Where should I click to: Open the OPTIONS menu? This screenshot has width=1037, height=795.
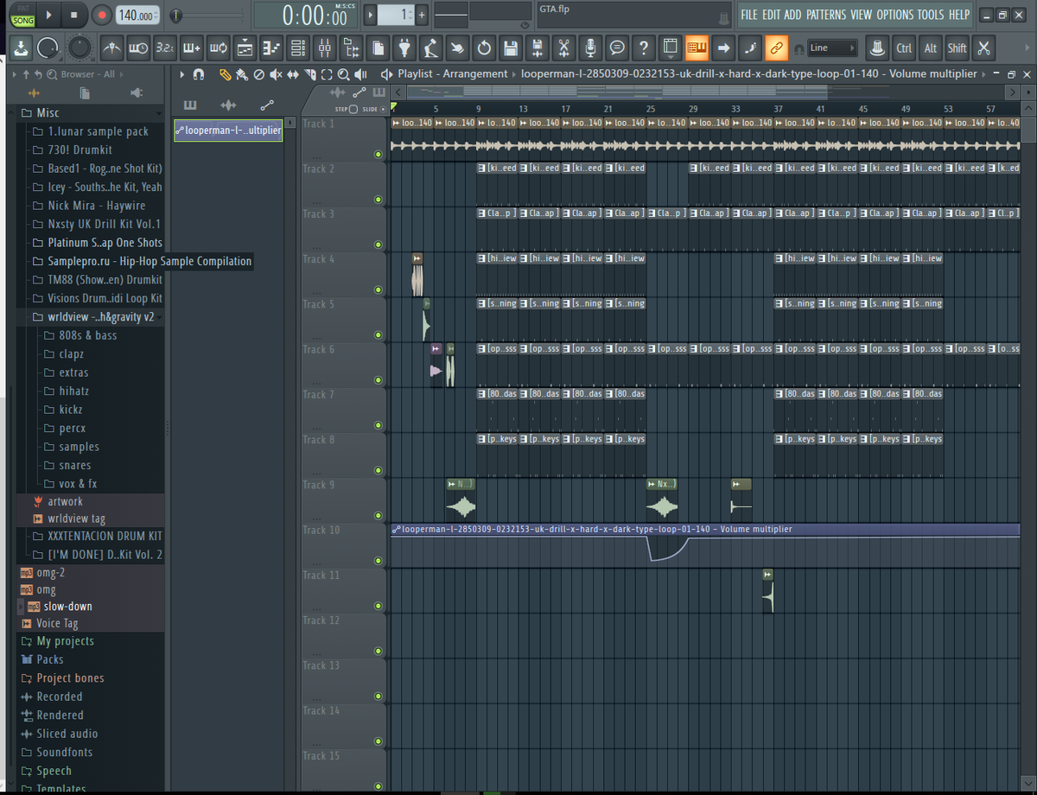pyautogui.click(x=895, y=15)
